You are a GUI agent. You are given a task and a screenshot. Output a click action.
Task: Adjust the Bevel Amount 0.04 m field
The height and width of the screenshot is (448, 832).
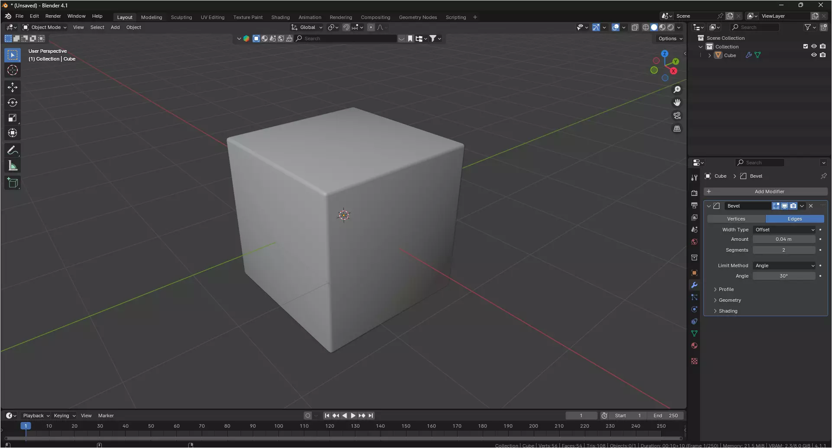pos(784,239)
